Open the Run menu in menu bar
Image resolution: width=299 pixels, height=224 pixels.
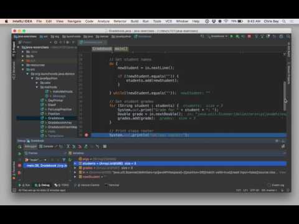click(146, 21)
